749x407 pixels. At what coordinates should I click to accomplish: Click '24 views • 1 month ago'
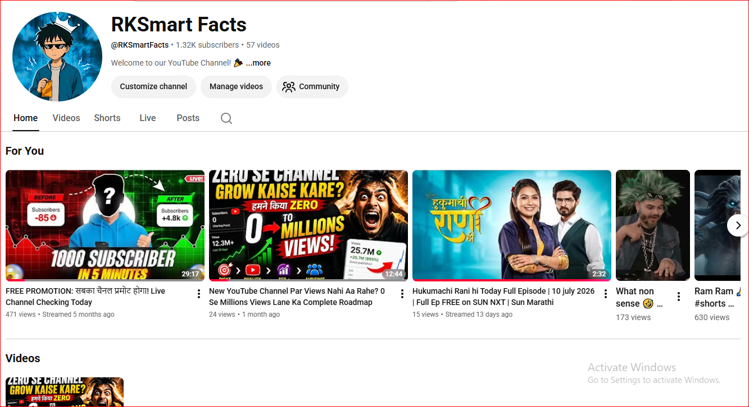click(244, 314)
